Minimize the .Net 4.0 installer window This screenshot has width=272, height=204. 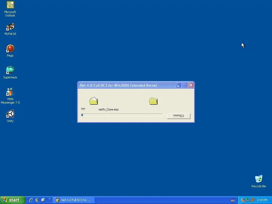pyautogui.click(x=178, y=85)
